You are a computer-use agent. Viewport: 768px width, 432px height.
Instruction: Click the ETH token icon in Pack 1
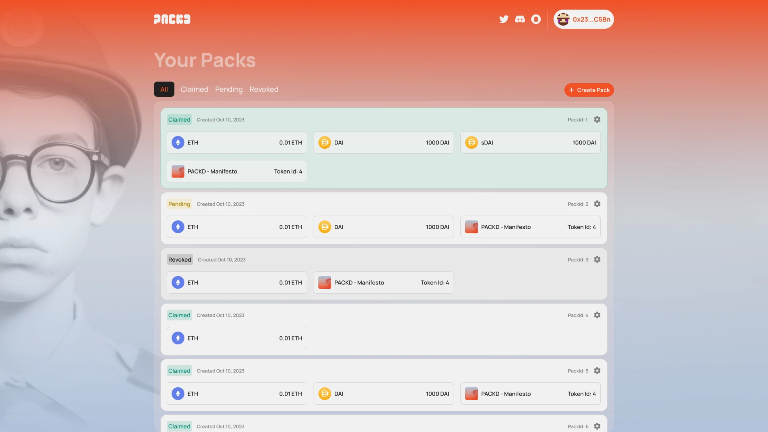click(x=178, y=142)
